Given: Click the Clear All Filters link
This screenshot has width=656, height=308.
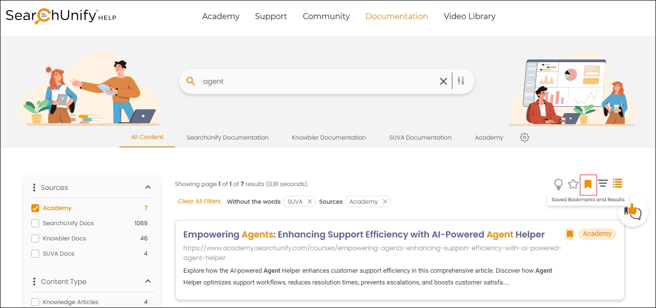Looking at the screenshot, I should click(x=199, y=201).
